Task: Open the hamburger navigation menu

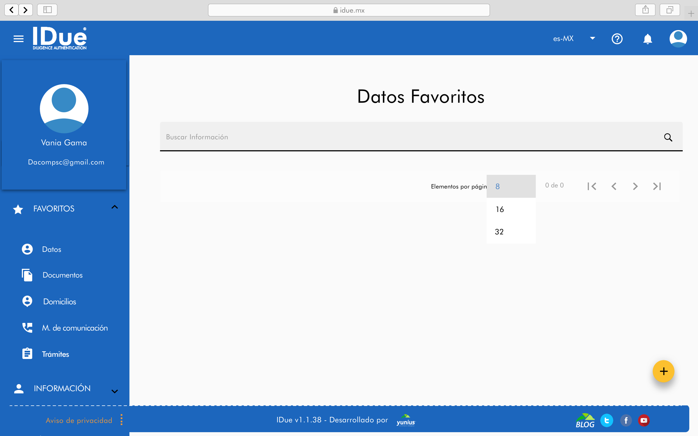Action: (19, 39)
